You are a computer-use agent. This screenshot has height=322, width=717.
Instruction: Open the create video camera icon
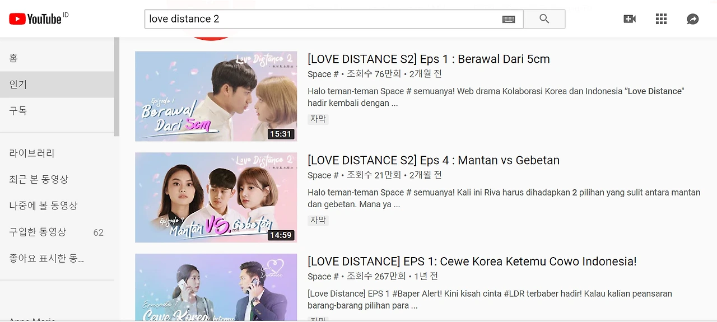click(630, 19)
